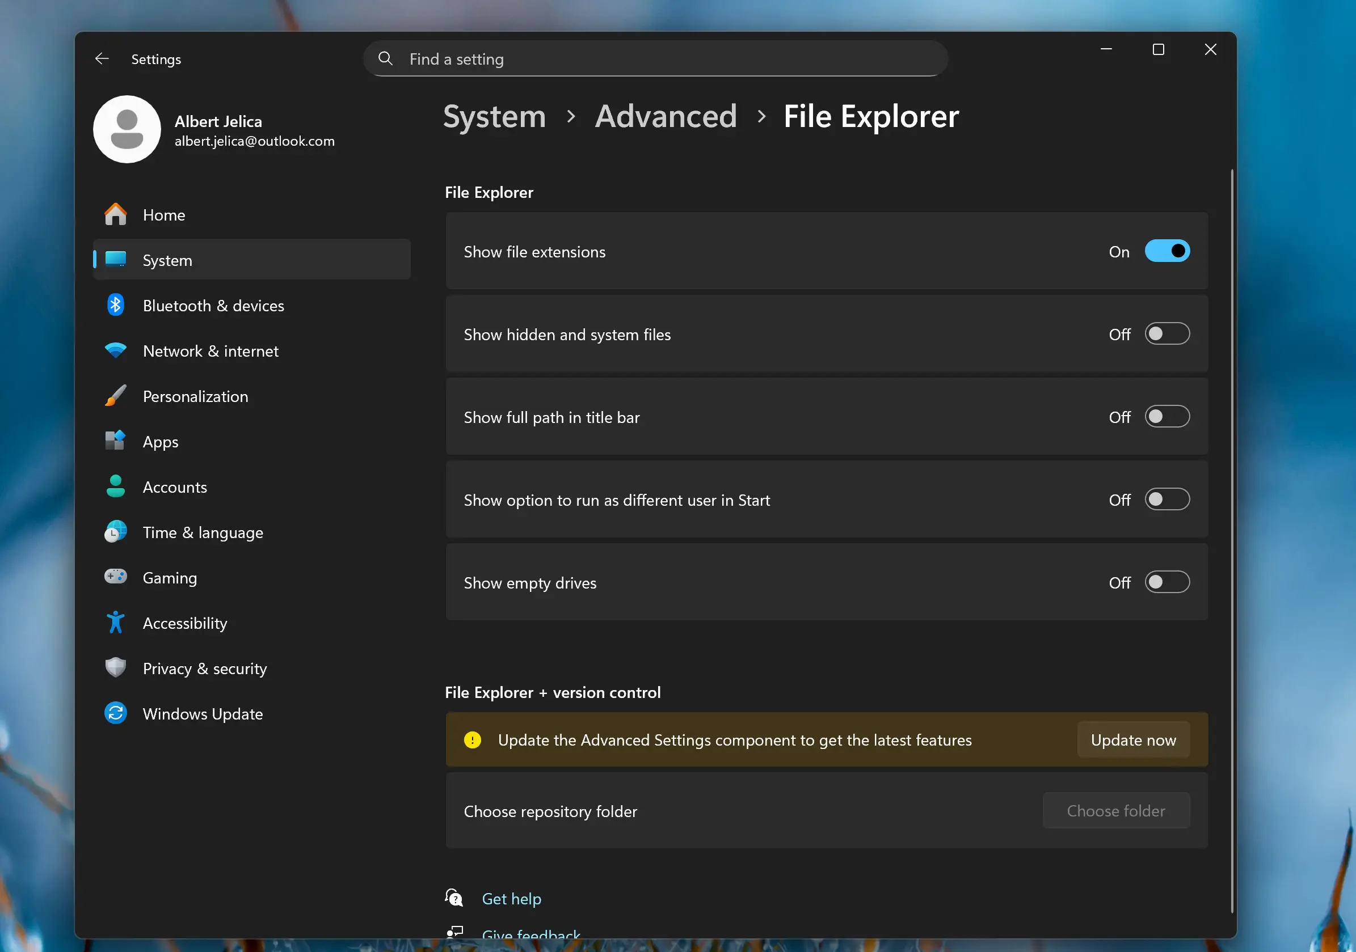The width and height of the screenshot is (1356, 952).
Task: Toggle Show full path in title bar
Action: (x=1167, y=417)
